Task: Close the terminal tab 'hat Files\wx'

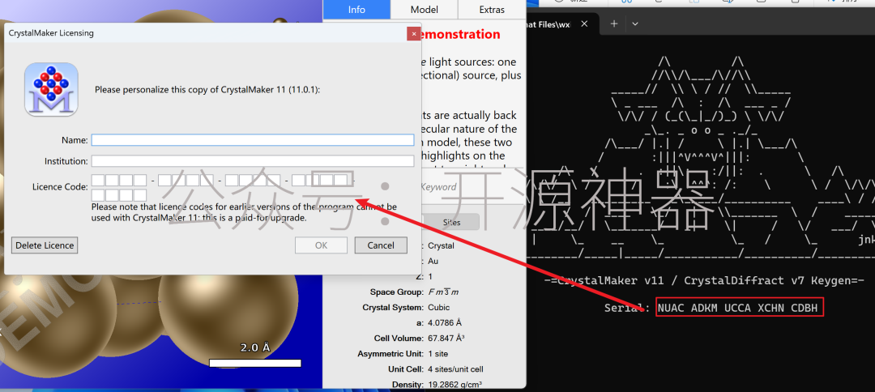Action: click(584, 24)
